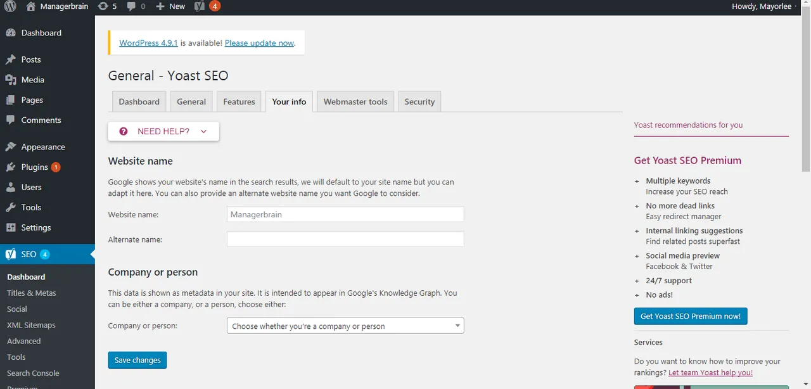Screen dimensions: 811x389
Task: Click the Pages icon in sidebar
Action: (x=11, y=100)
